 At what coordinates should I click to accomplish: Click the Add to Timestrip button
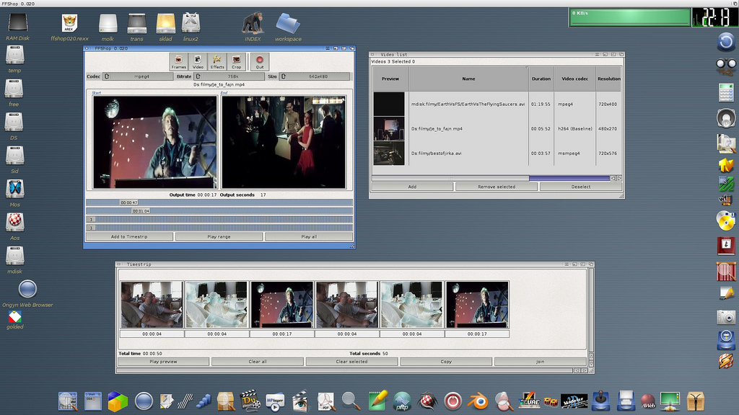click(129, 236)
